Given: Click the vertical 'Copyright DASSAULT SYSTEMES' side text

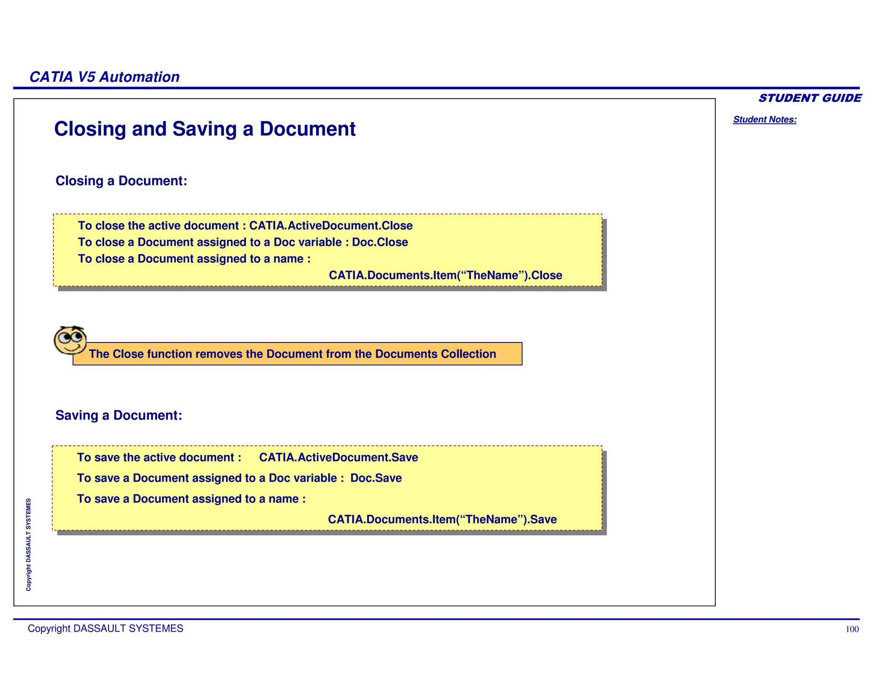Looking at the screenshot, I should click(28, 545).
